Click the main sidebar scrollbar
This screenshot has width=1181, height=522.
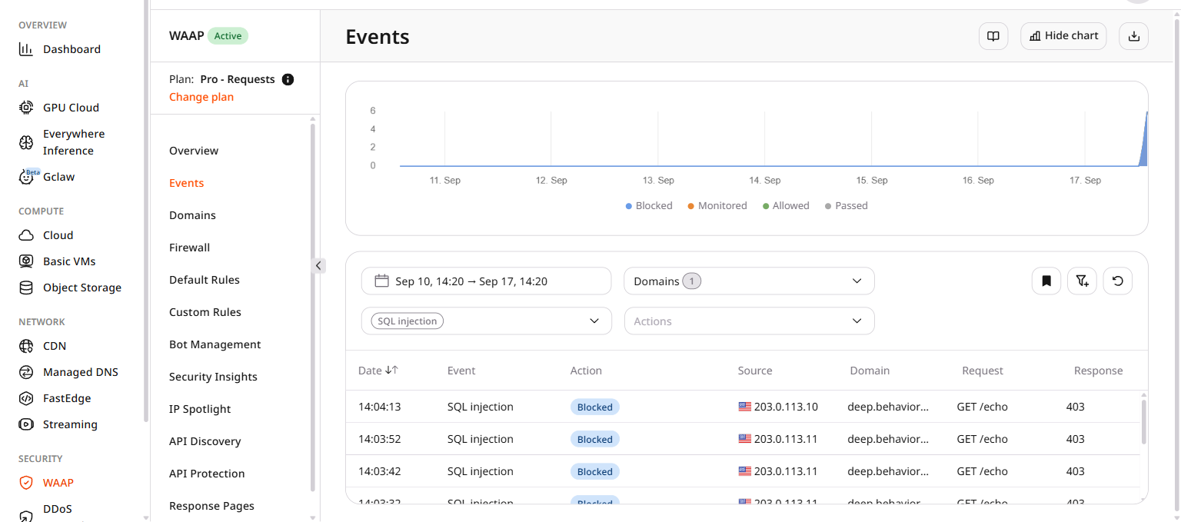(146, 211)
